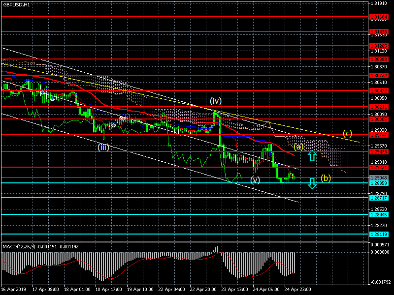
Task: Click the 22 Apr 04:00 time label
Action: (171, 289)
